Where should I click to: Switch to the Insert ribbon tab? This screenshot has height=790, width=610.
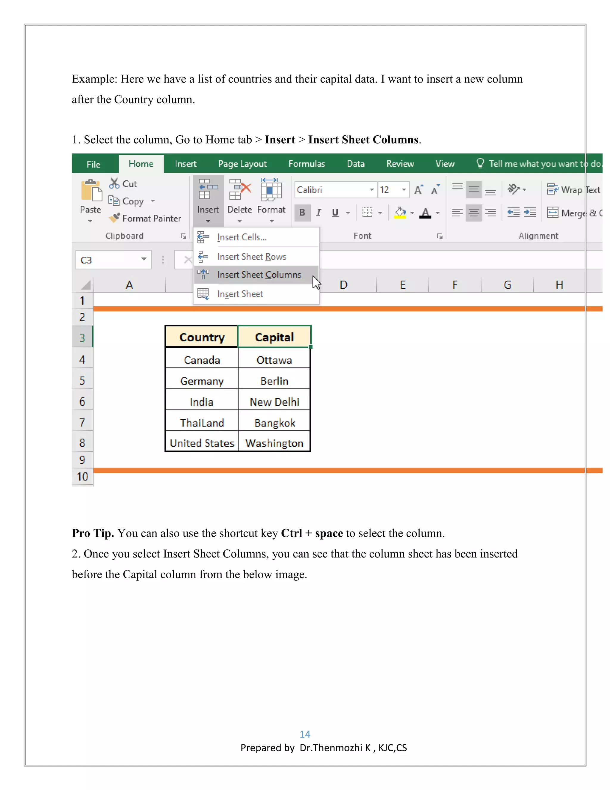[x=185, y=164]
